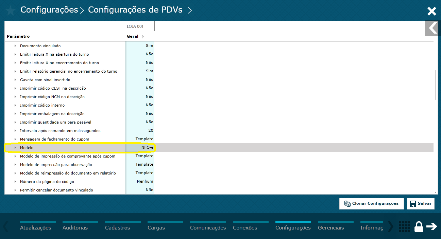This screenshot has height=239, width=441.
Task: Click the disk icon on the Salvar button
Action: click(x=412, y=203)
